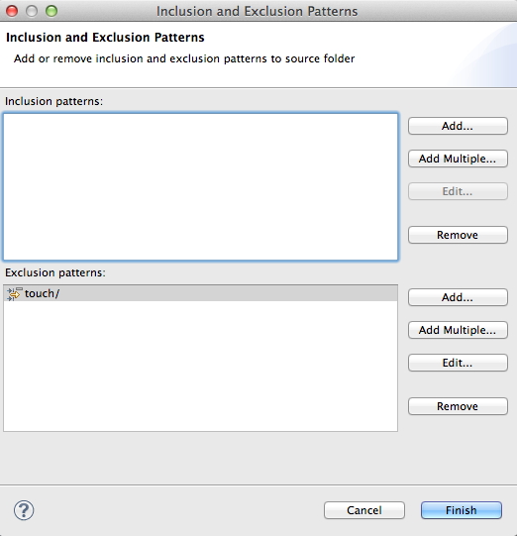The height and width of the screenshot is (536, 517).
Task: Add a new exclusion pattern
Action: pyautogui.click(x=458, y=297)
